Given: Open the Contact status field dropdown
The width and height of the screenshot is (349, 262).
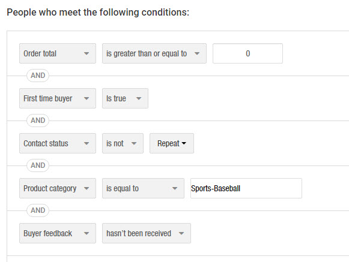Looking at the screenshot, I should coord(58,143).
